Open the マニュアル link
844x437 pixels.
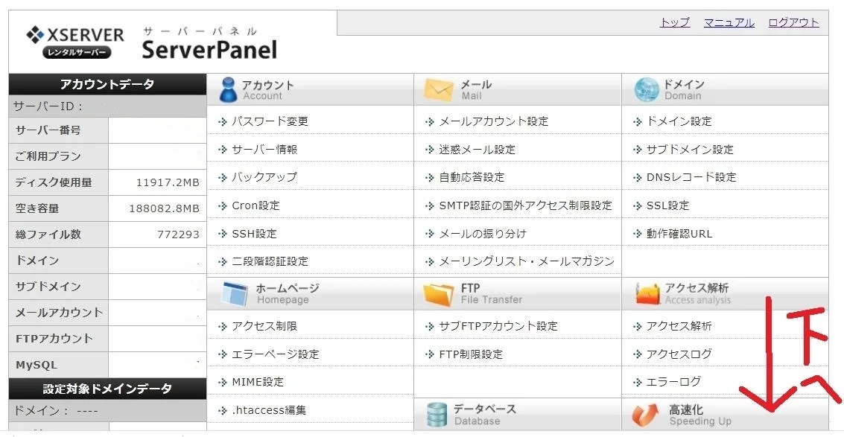pos(729,22)
